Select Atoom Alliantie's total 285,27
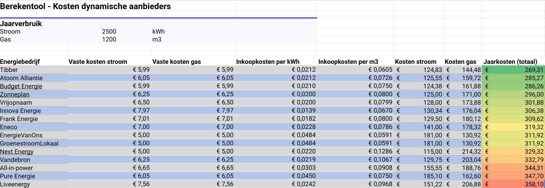Image resolution: width=545 pixels, height=188 pixels. (x=513, y=78)
